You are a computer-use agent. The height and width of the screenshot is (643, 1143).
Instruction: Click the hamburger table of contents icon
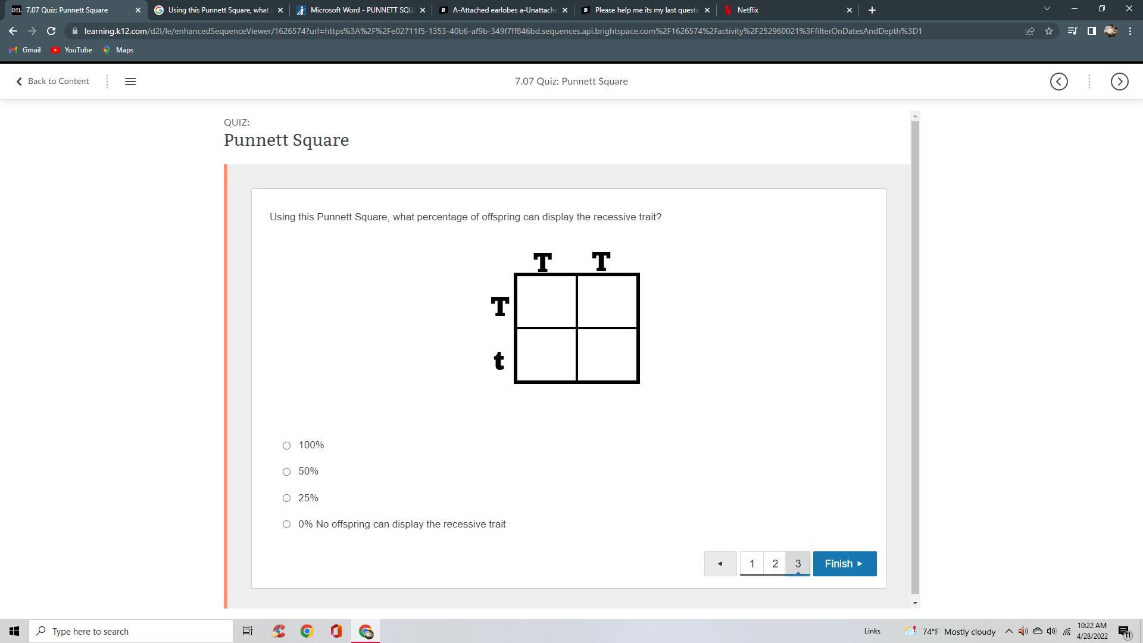tap(130, 82)
